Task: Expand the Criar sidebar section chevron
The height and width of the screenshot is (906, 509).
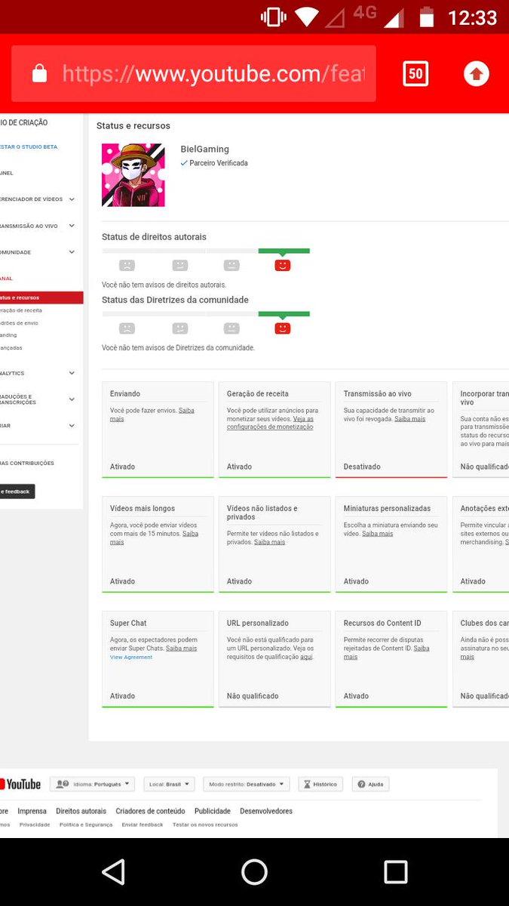Action: point(72,426)
